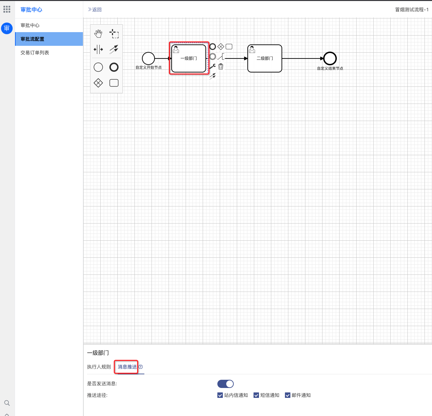Delete selected node with trash icon

(x=221, y=66)
